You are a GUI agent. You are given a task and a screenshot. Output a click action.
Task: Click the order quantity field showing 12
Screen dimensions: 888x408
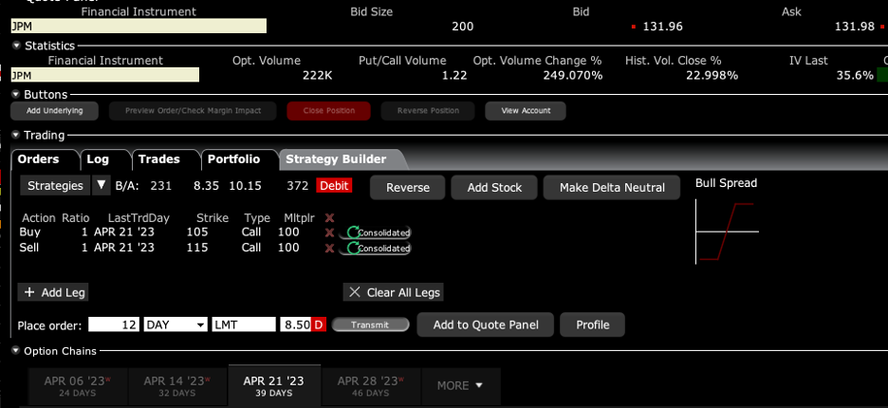114,325
